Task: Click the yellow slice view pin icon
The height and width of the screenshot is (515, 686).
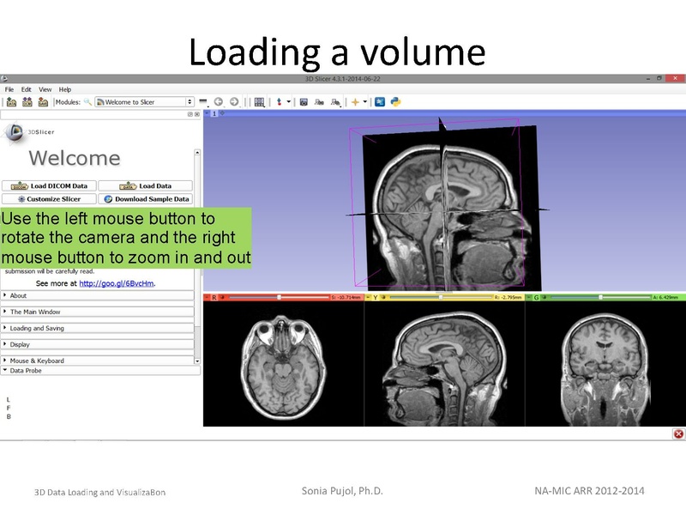Action: (x=368, y=297)
